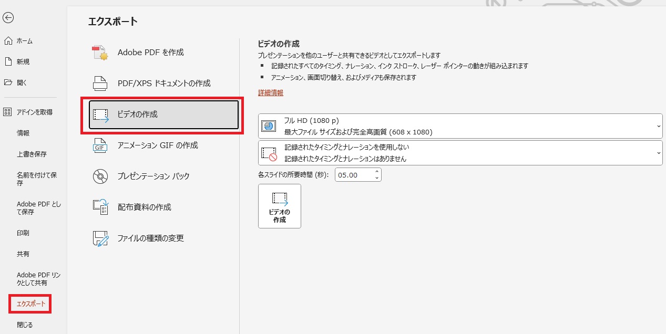Click the 各スライドの所要時間 (秒) label
The width and height of the screenshot is (666, 334).
[293, 175]
